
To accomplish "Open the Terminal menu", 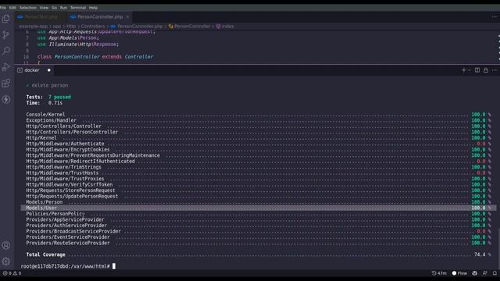I will (x=78, y=8).
